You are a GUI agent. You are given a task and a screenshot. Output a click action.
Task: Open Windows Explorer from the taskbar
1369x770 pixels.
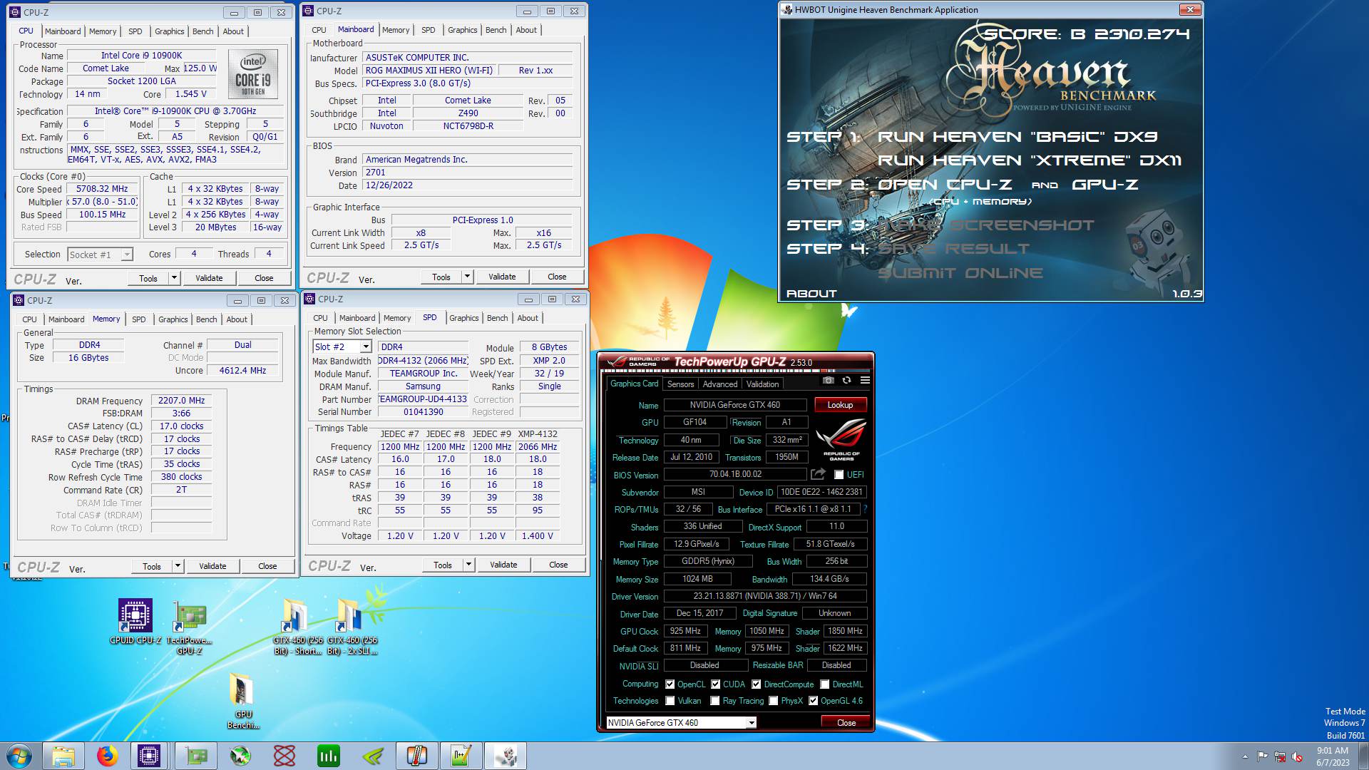pos(63,756)
